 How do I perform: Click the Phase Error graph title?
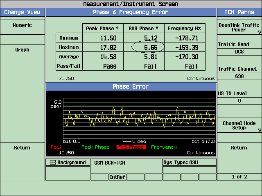point(131,87)
